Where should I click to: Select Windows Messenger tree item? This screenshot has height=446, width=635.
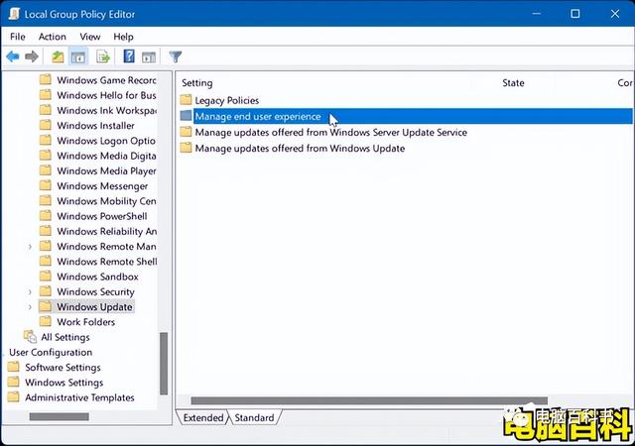102,185
